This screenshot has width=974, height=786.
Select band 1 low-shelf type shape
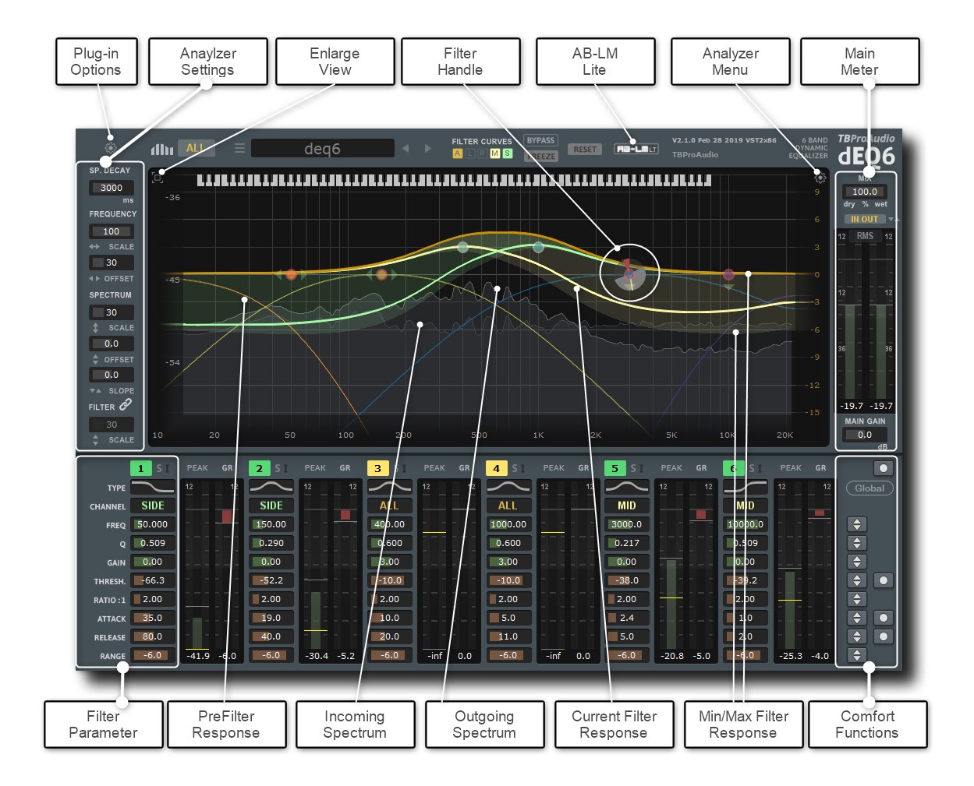[x=153, y=488]
